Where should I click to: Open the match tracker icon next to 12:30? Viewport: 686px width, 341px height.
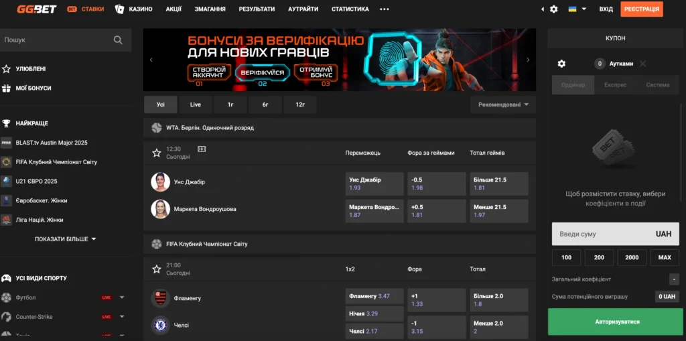coord(201,149)
